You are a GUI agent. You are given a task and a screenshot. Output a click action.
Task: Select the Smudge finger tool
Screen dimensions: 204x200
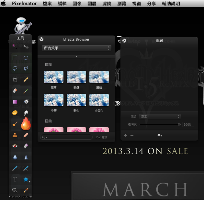pyautogui.click(x=26, y=113)
